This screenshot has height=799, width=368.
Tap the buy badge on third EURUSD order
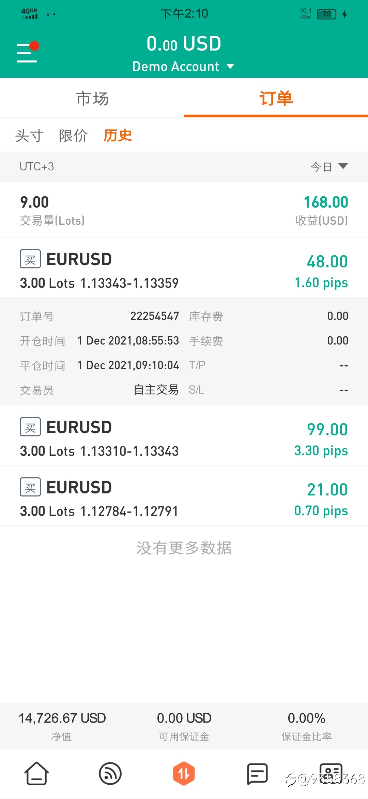point(30,487)
